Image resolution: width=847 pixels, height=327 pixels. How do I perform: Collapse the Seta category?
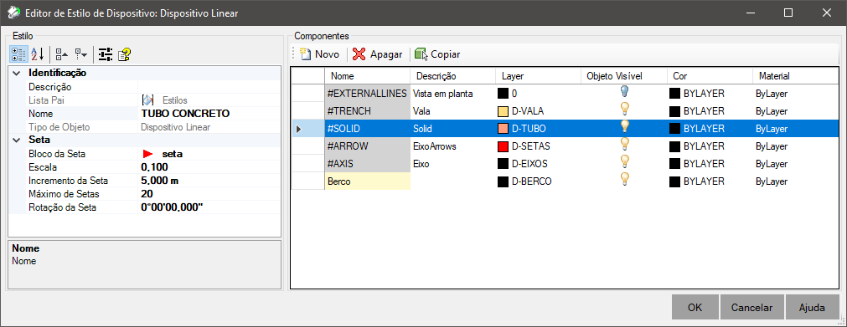pos(17,141)
